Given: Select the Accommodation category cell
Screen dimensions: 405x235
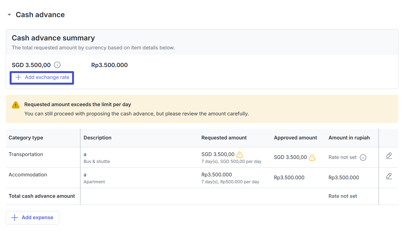Looking at the screenshot, I should coord(28,175).
